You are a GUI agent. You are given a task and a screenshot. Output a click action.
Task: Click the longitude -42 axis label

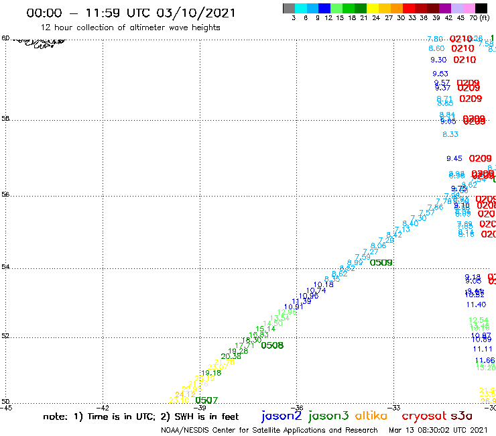coord(103,408)
